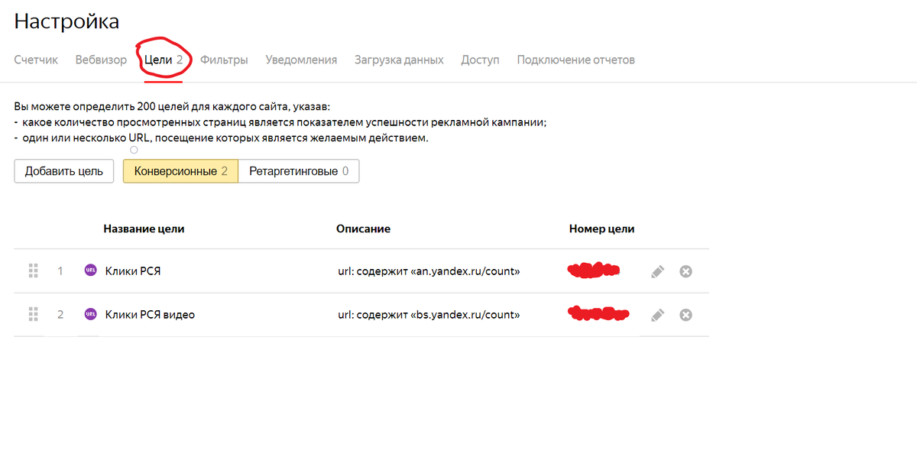917x457 pixels.
Task: Click the Настройка page heading
Action: tap(66, 21)
